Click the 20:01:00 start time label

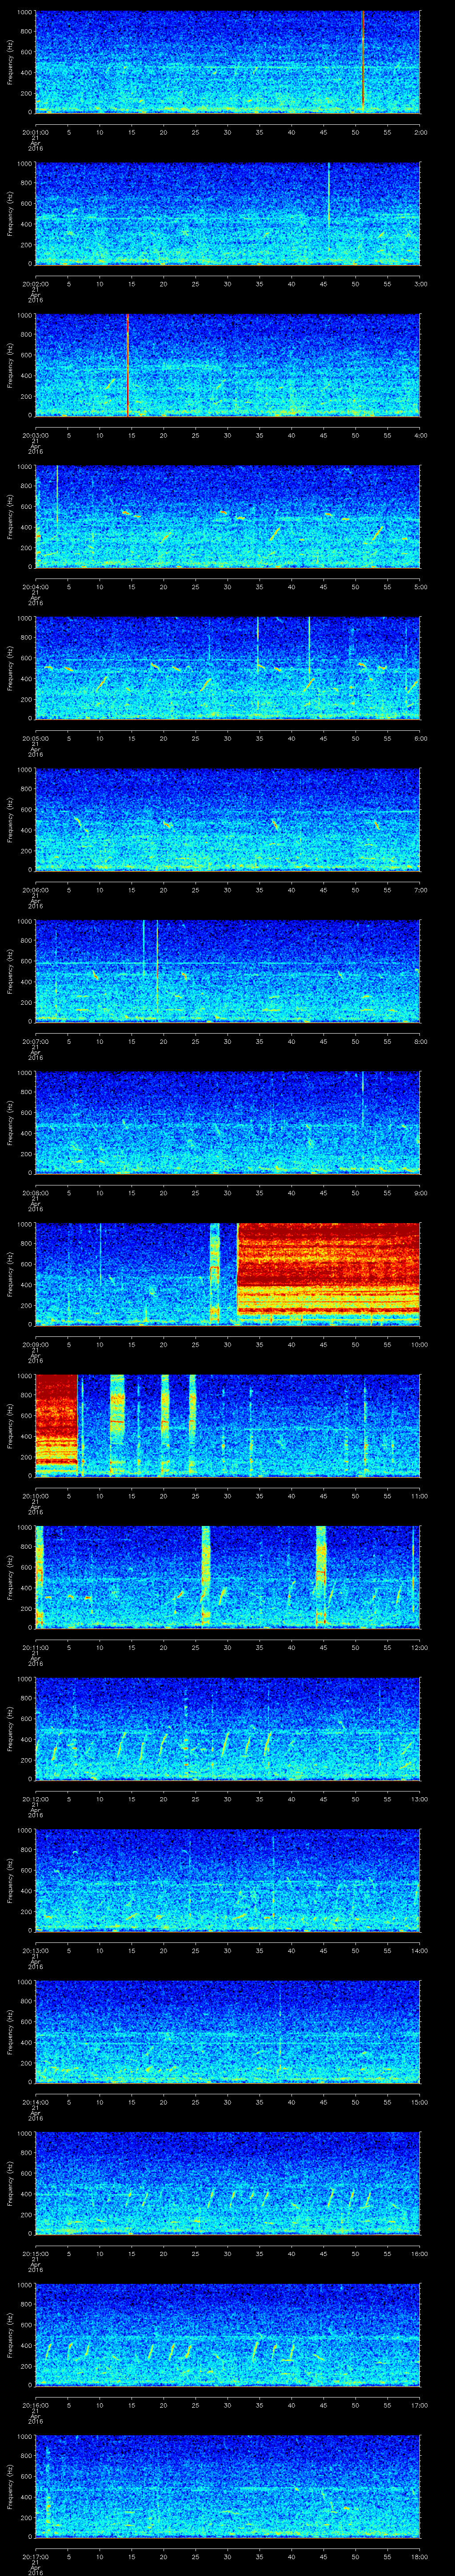[x=35, y=132]
